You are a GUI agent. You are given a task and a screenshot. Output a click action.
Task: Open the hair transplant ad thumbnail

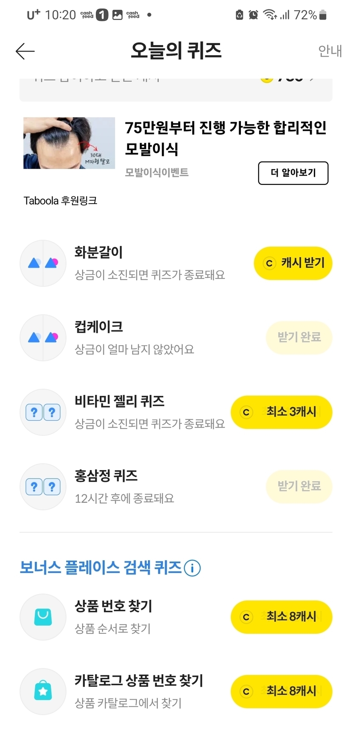coord(69,143)
